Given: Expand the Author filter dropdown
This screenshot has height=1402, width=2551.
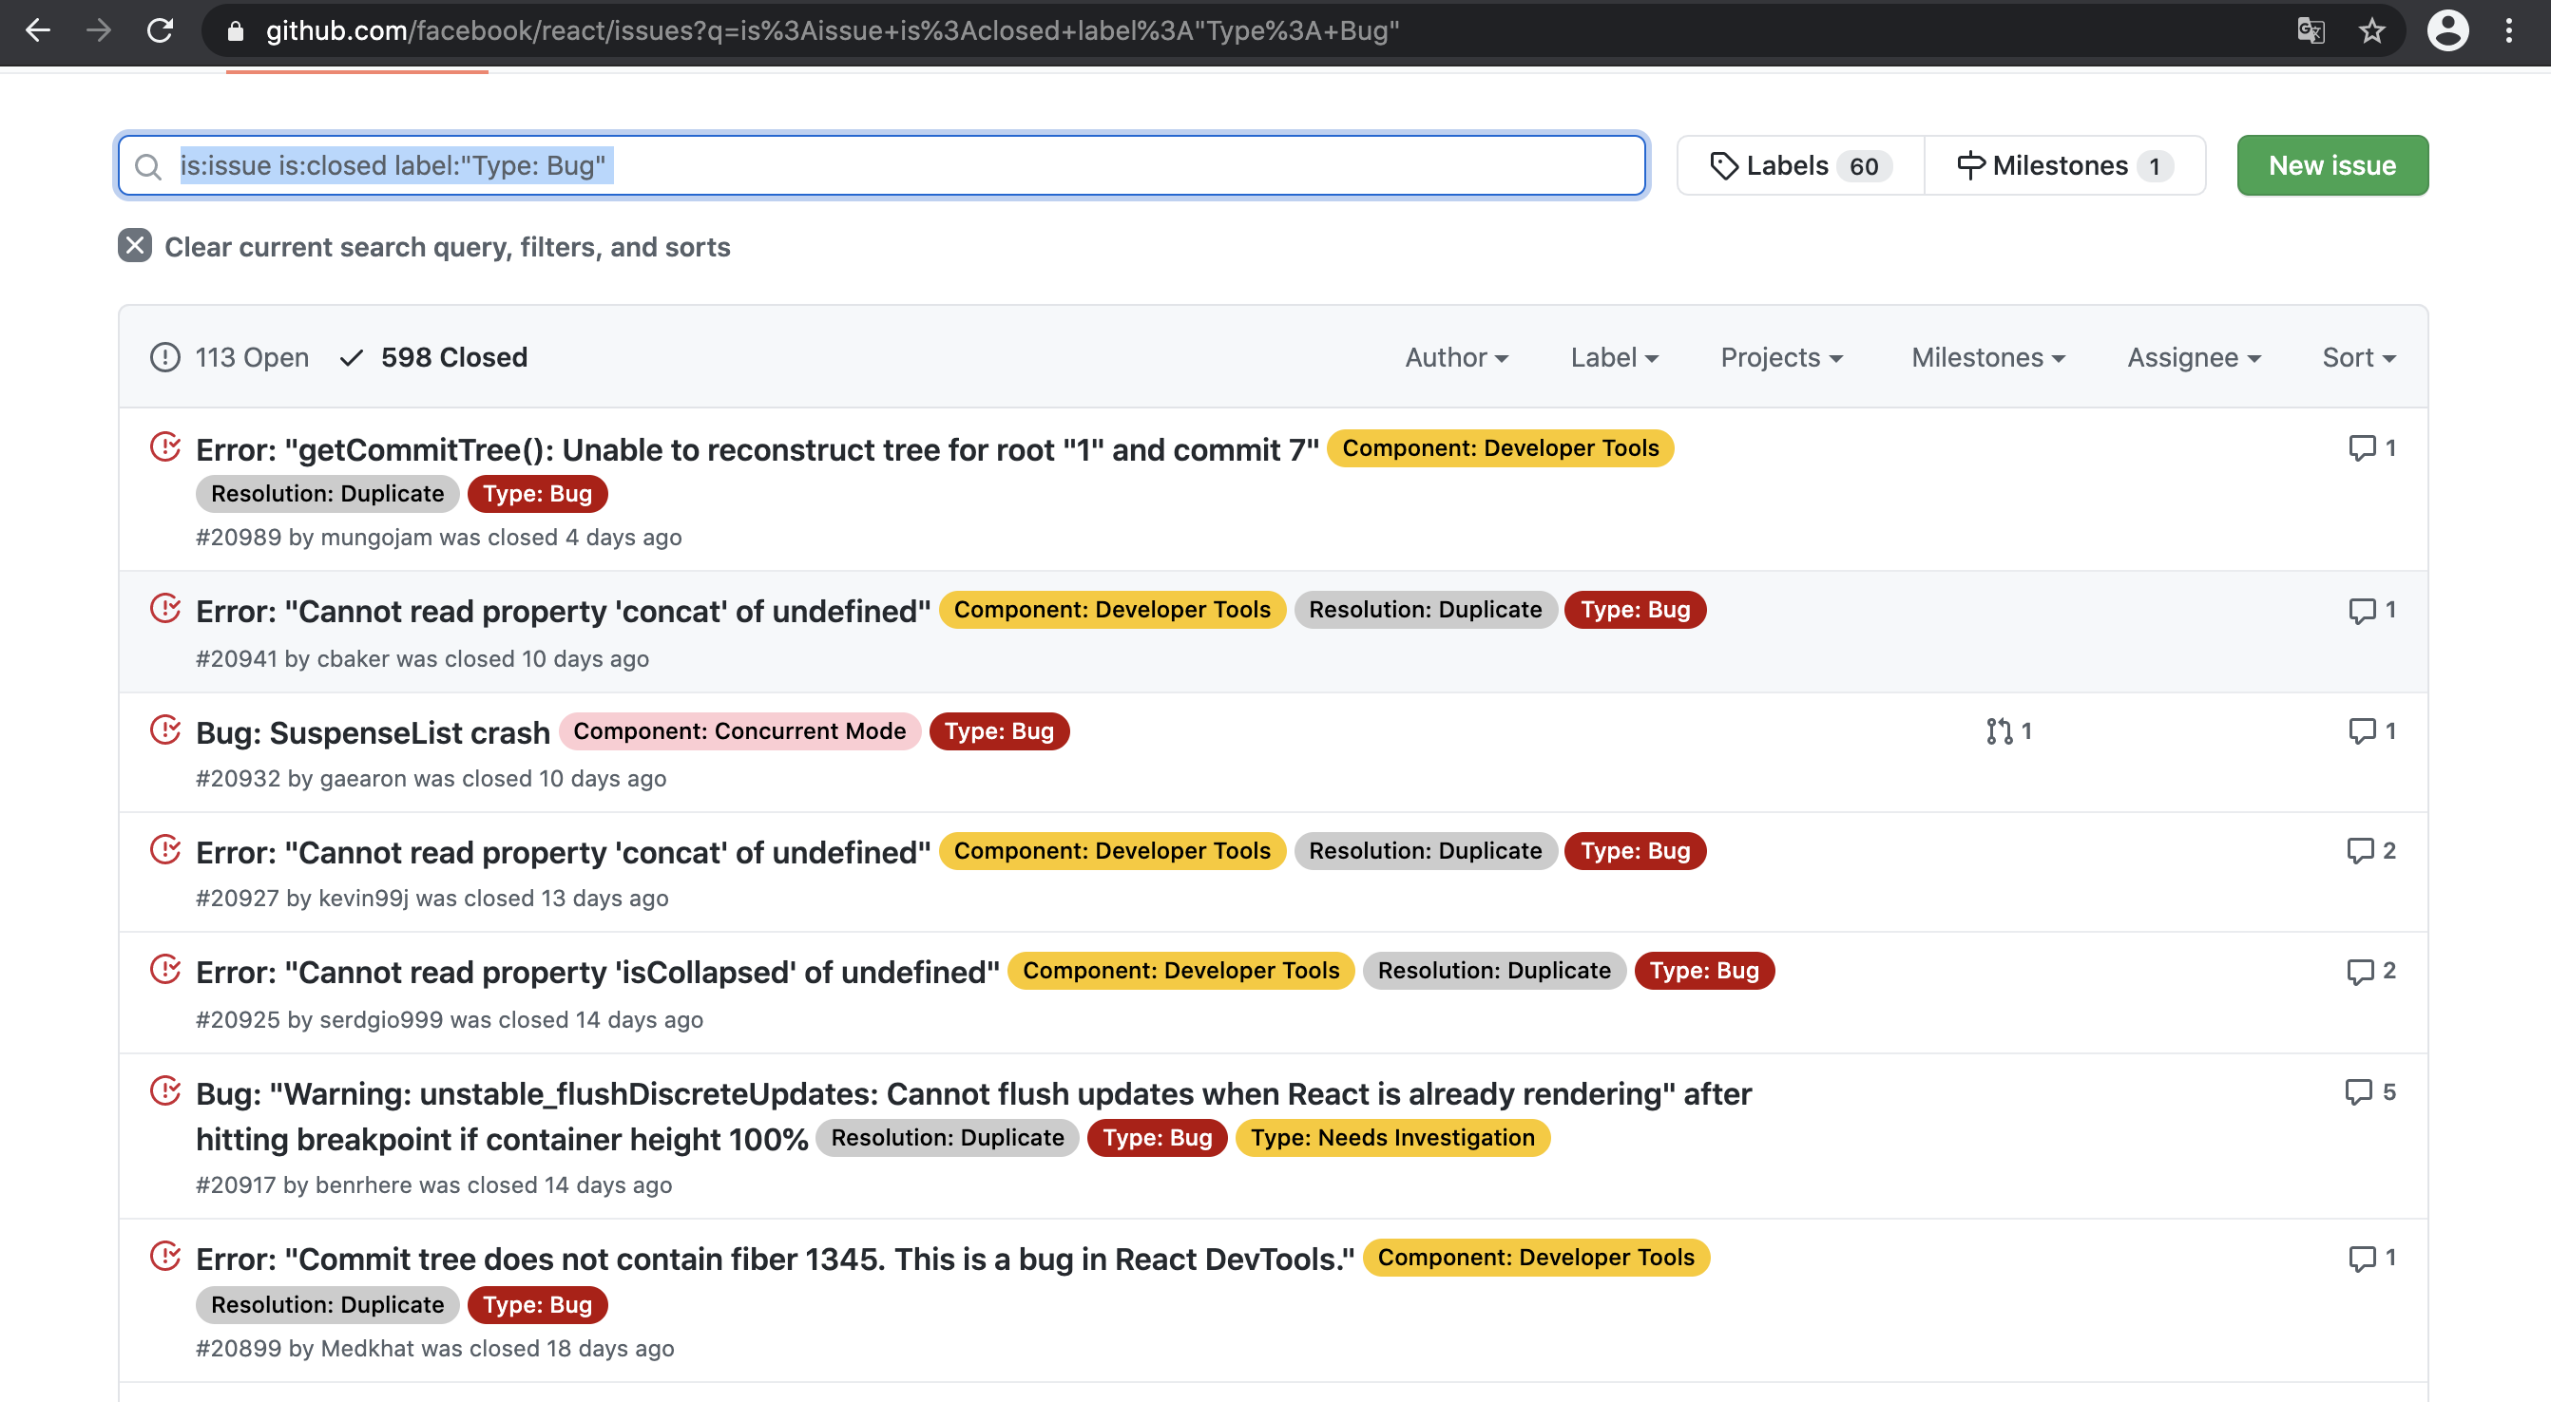Looking at the screenshot, I should click(x=1456, y=357).
